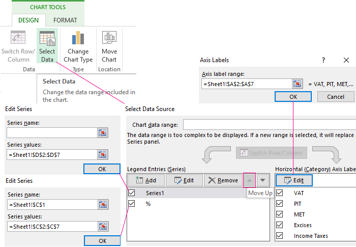Uncheck the PIT category label

tap(280, 204)
